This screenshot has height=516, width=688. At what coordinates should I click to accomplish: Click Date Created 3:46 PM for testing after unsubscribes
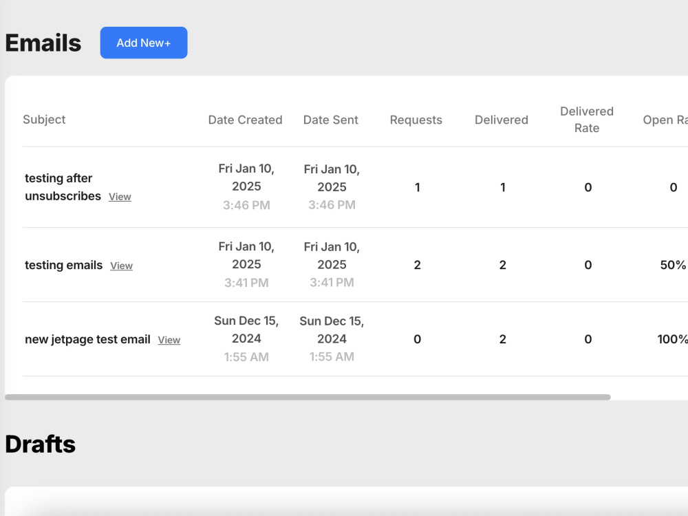(x=246, y=205)
